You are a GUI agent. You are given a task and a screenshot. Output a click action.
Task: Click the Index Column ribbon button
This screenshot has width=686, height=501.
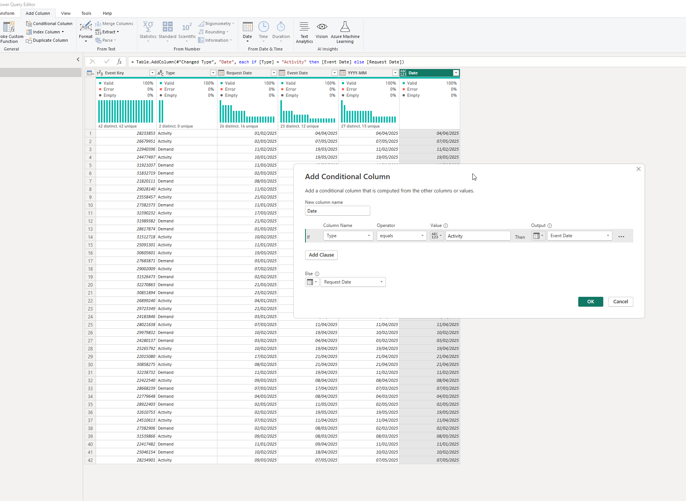tap(45, 32)
